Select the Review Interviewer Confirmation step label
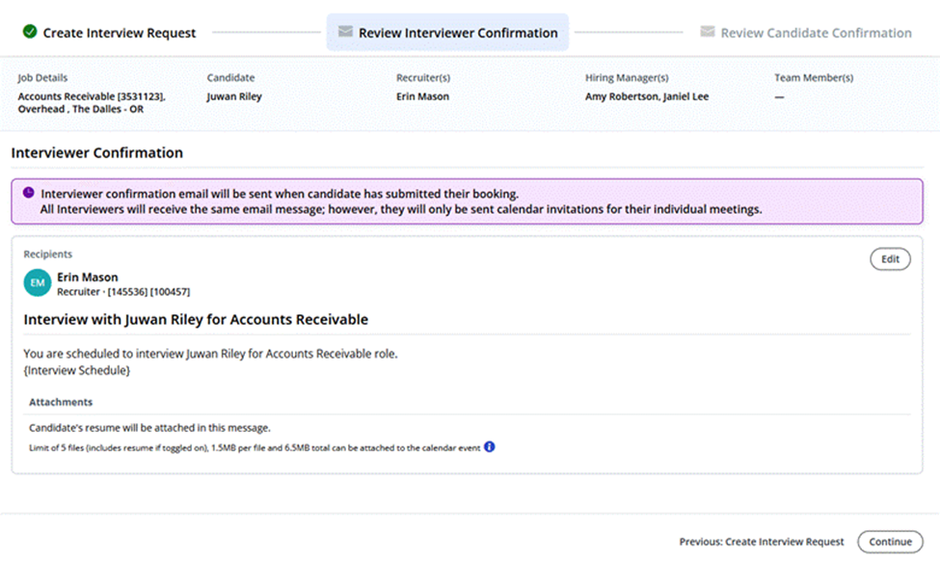Viewport: 940px width, 562px height. tap(458, 33)
